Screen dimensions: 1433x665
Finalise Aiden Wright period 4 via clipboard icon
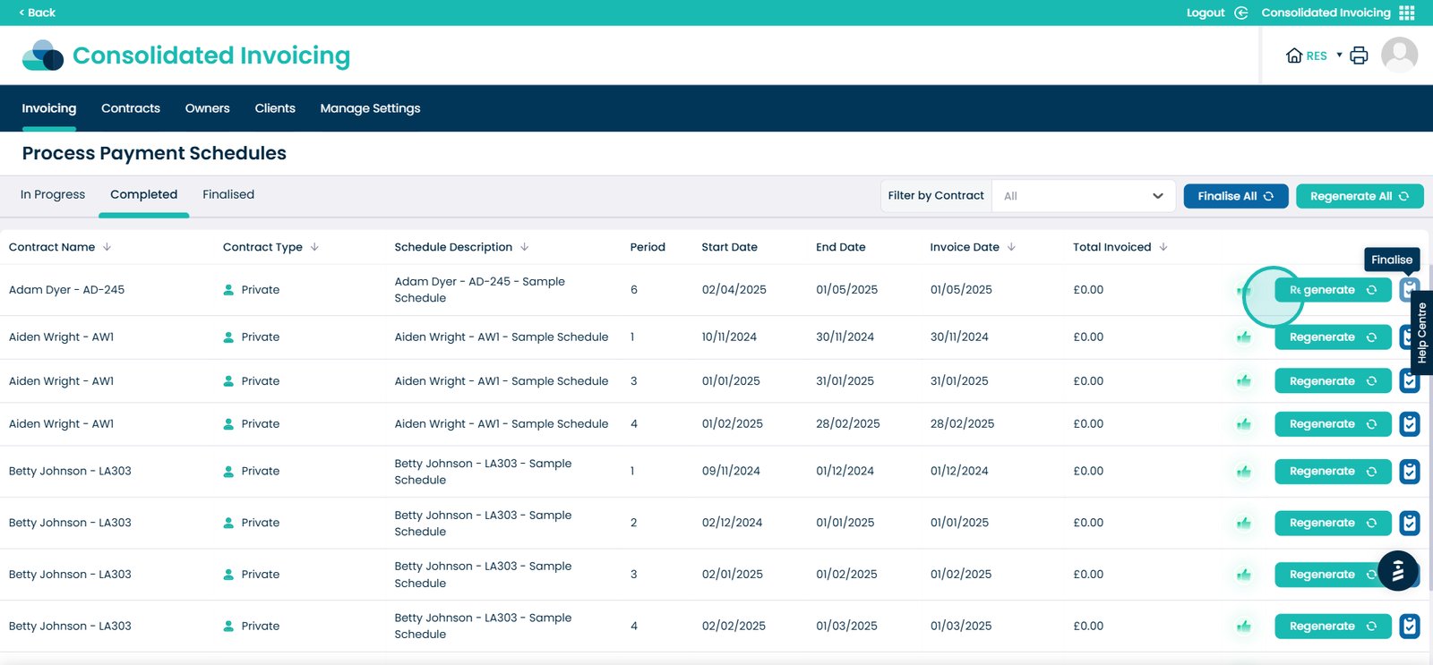pos(1409,424)
